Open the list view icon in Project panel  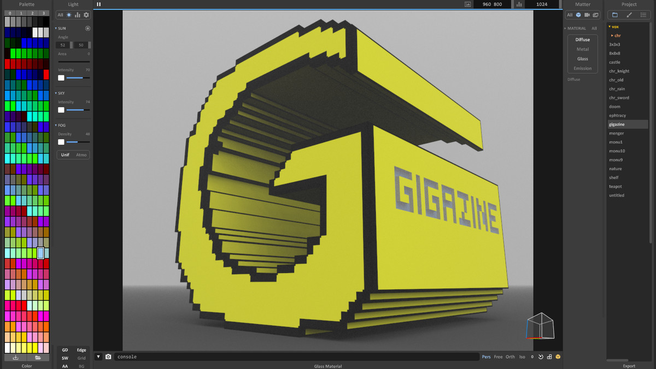(x=643, y=15)
